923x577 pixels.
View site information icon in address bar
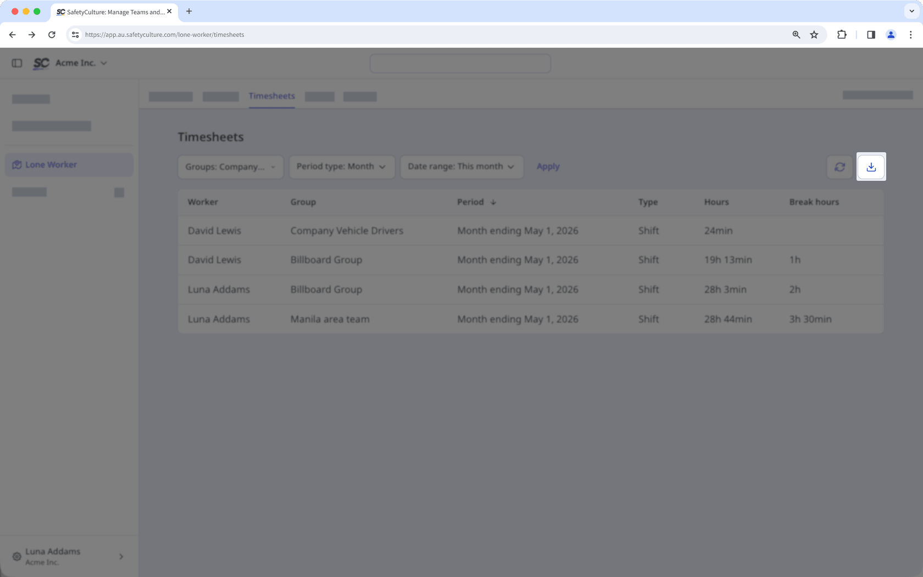pyautogui.click(x=75, y=35)
